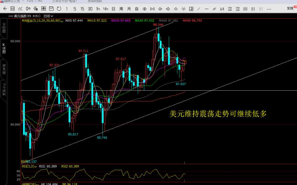Viewport: 297px width, 185px height.
Task: Click the 美元指数(FX 8151) title
Action: (x=27, y=16)
